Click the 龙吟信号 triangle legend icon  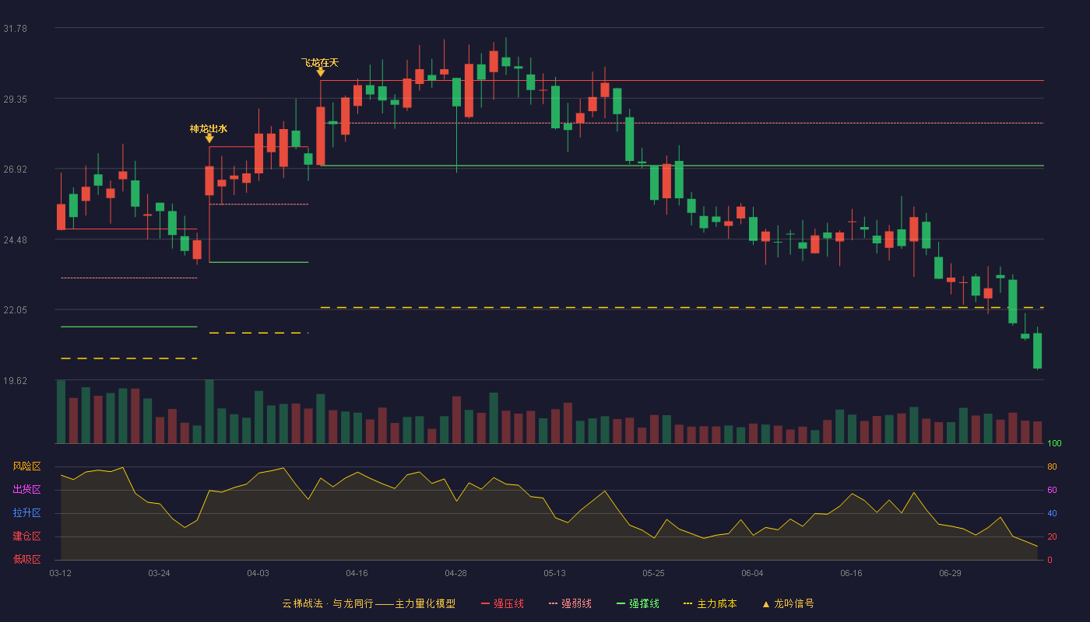765,604
